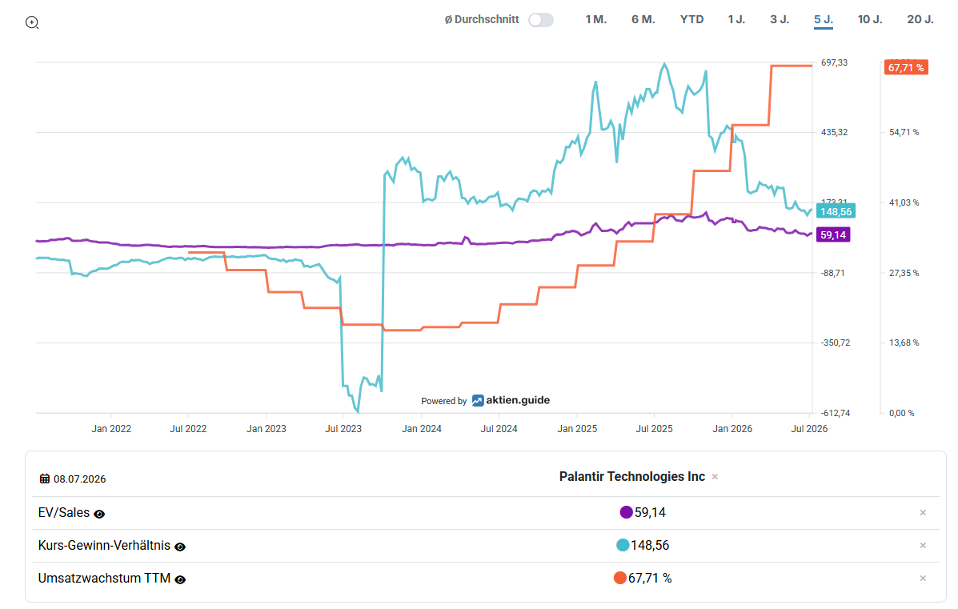
Task: Click the Jul 2024 axis label
Action: 499,429
